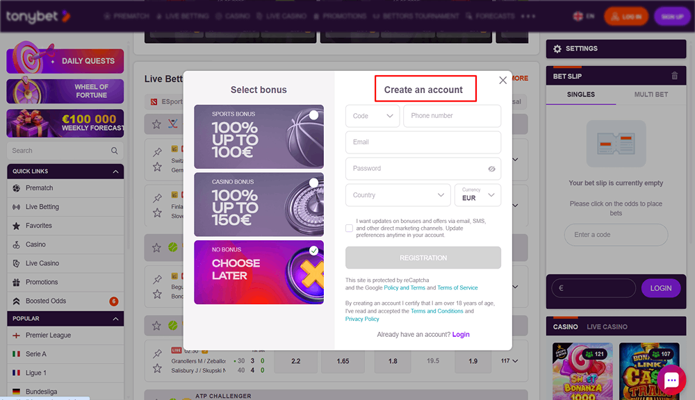Switch to the Singles tab
695x400 pixels.
580,95
